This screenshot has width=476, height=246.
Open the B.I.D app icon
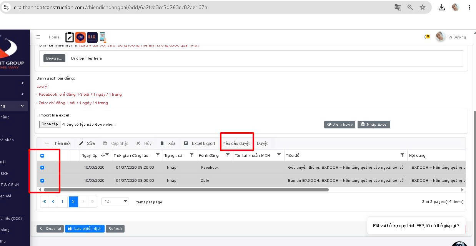92,37
